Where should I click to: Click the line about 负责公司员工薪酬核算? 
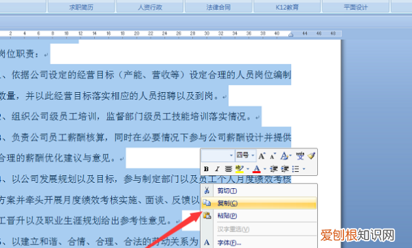[146, 137]
